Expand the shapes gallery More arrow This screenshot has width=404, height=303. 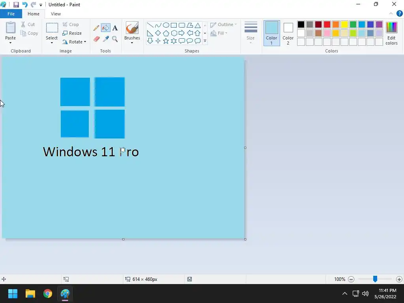pyautogui.click(x=205, y=41)
